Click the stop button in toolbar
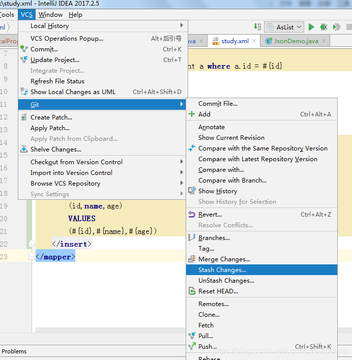Screen dimensions: 352x360 pyautogui.click(x=349, y=27)
